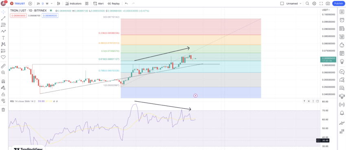Open the alarm clock alerts panel
This screenshot has height=150, width=346.
click(x=342, y=20)
